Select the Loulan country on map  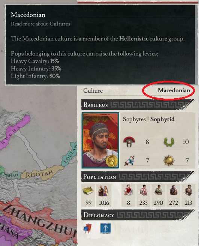[70, 154]
